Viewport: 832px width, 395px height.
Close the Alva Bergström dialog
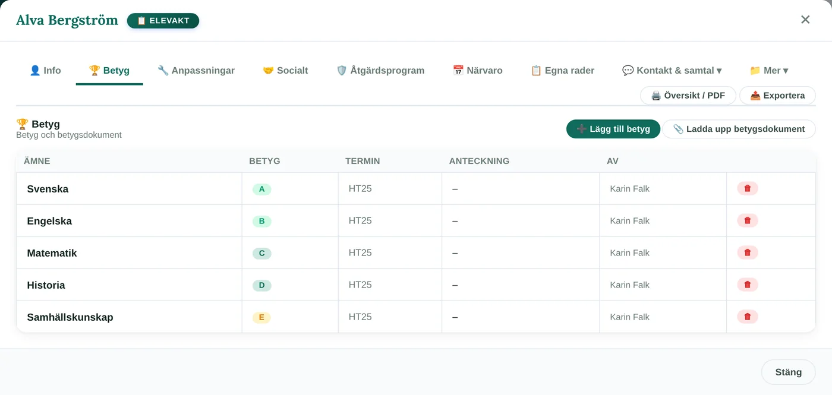[x=805, y=20]
